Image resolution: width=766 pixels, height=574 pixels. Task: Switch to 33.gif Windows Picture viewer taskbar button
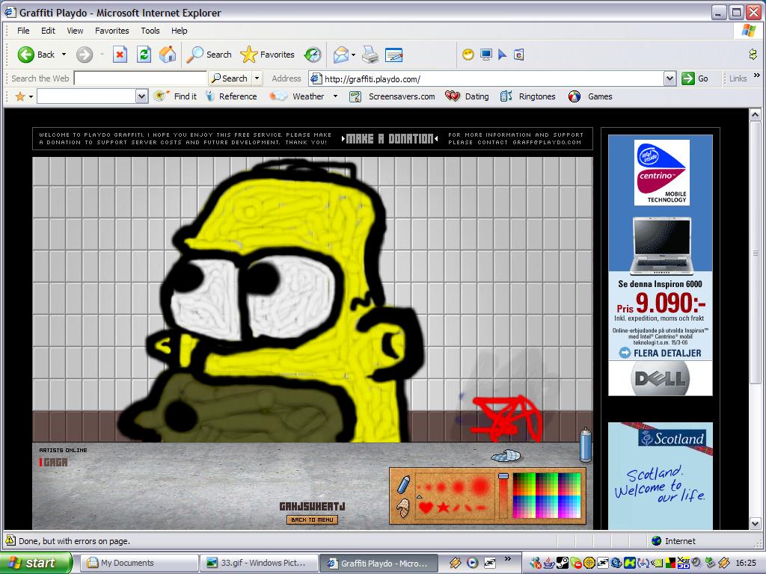[x=258, y=563]
